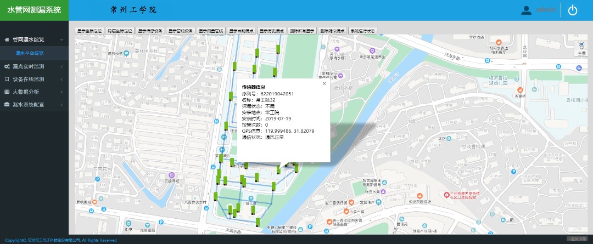Click the gears icon beside 漏点实时监测
This screenshot has width=593, height=244.
7,66
